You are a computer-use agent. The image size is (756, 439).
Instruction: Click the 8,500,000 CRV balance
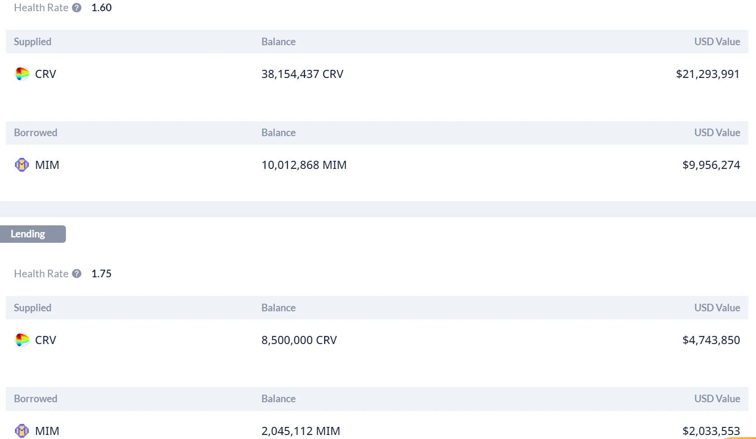pyautogui.click(x=299, y=340)
